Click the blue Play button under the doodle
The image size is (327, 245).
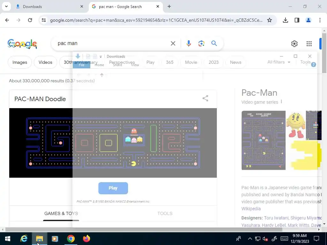pos(113,188)
